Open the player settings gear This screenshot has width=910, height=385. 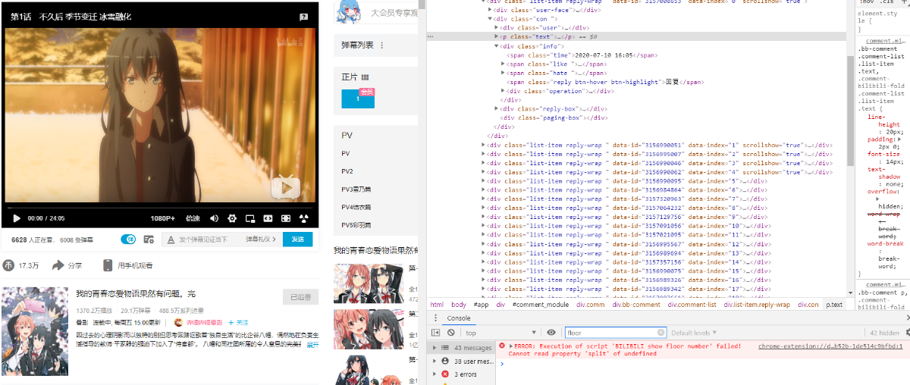coord(232,218)
